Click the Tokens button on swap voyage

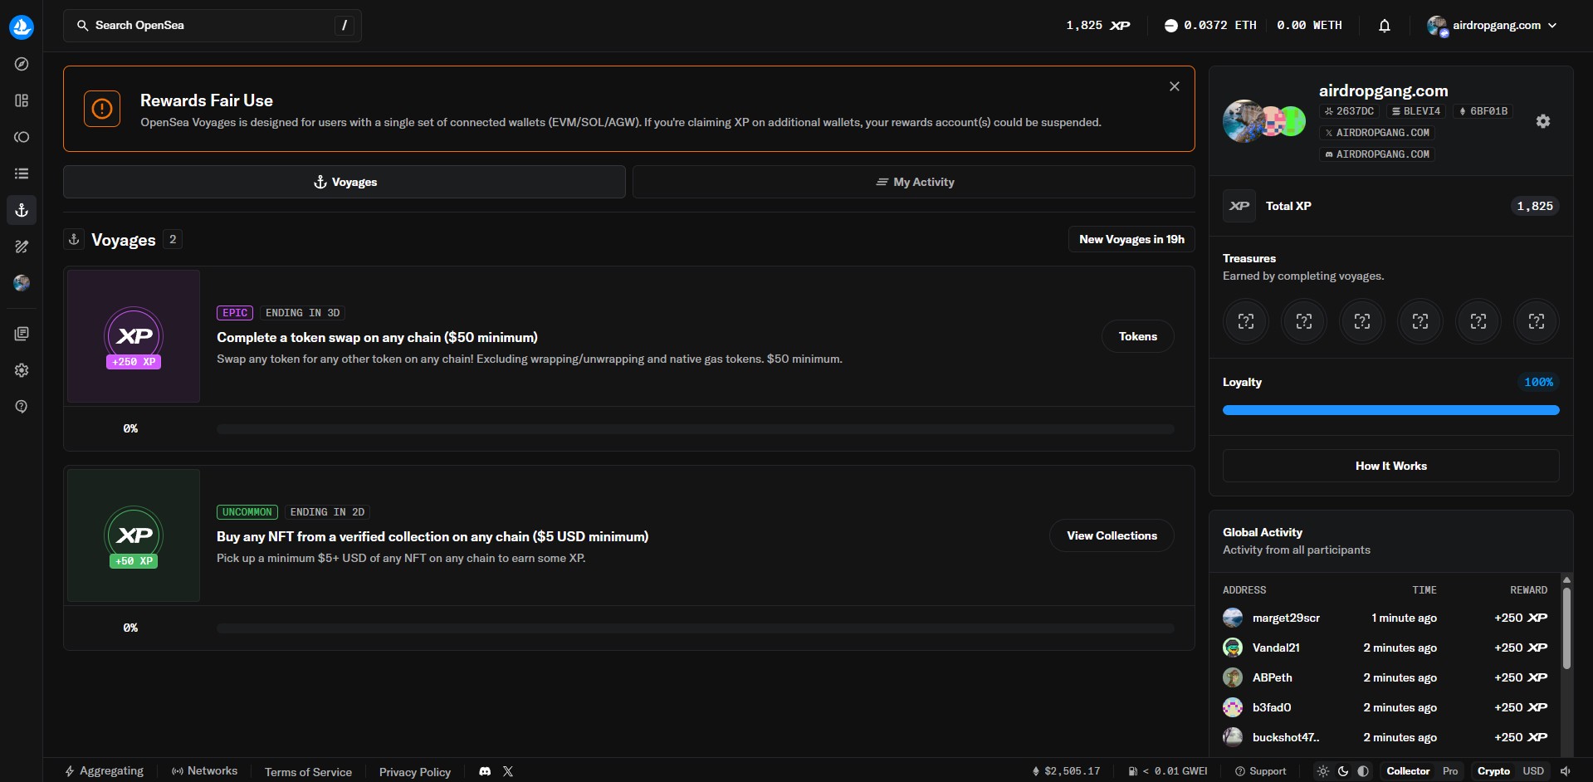pos(1137,336)
